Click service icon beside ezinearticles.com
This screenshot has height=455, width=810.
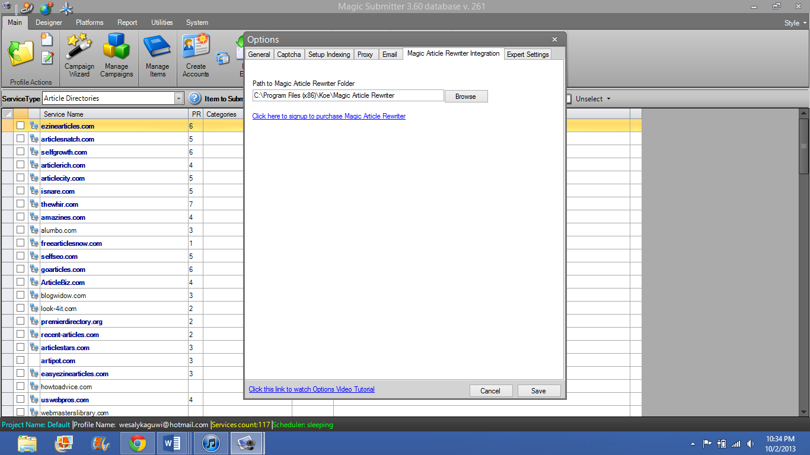click(x=34, y=126)
